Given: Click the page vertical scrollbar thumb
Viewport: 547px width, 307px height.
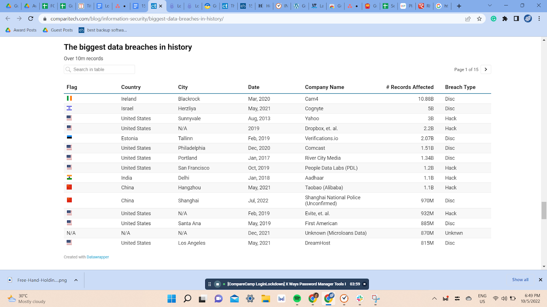Looking at the screenshot, I should (x=544, y=210).
